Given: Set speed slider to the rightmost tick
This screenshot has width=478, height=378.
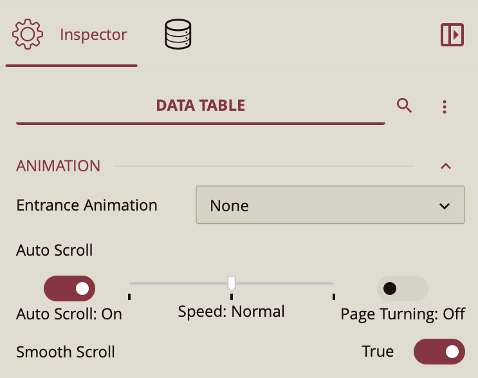Looking at the screenshot, I should 334,283.
